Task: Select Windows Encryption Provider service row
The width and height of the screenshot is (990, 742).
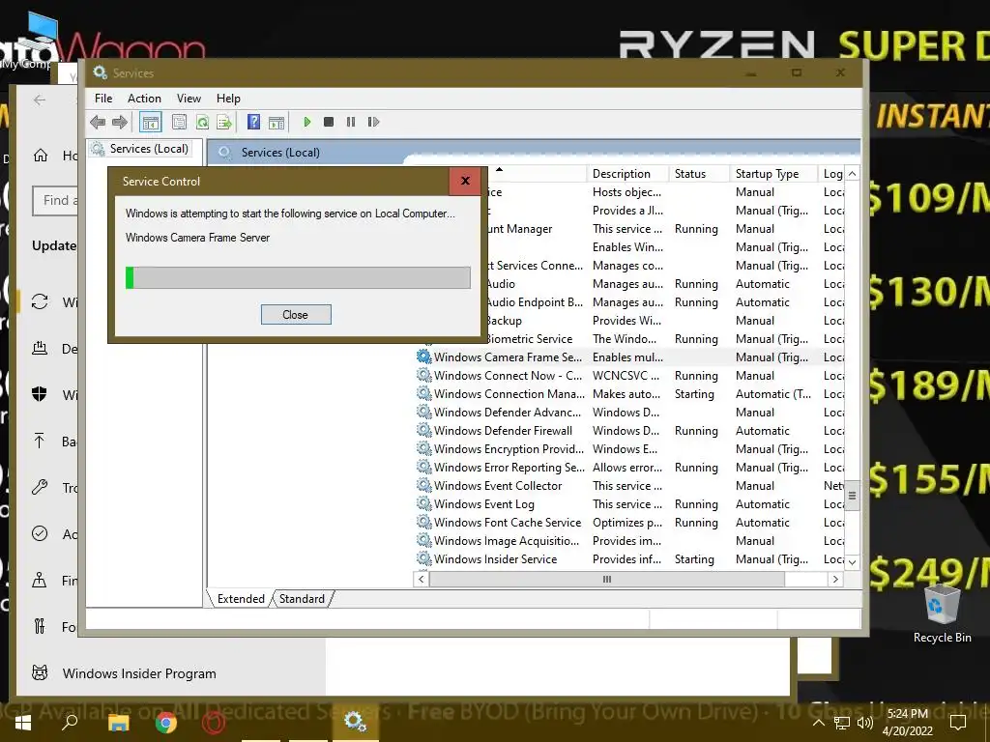Action: coord(630,448)
